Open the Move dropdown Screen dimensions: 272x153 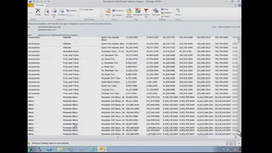click(108, 12)
